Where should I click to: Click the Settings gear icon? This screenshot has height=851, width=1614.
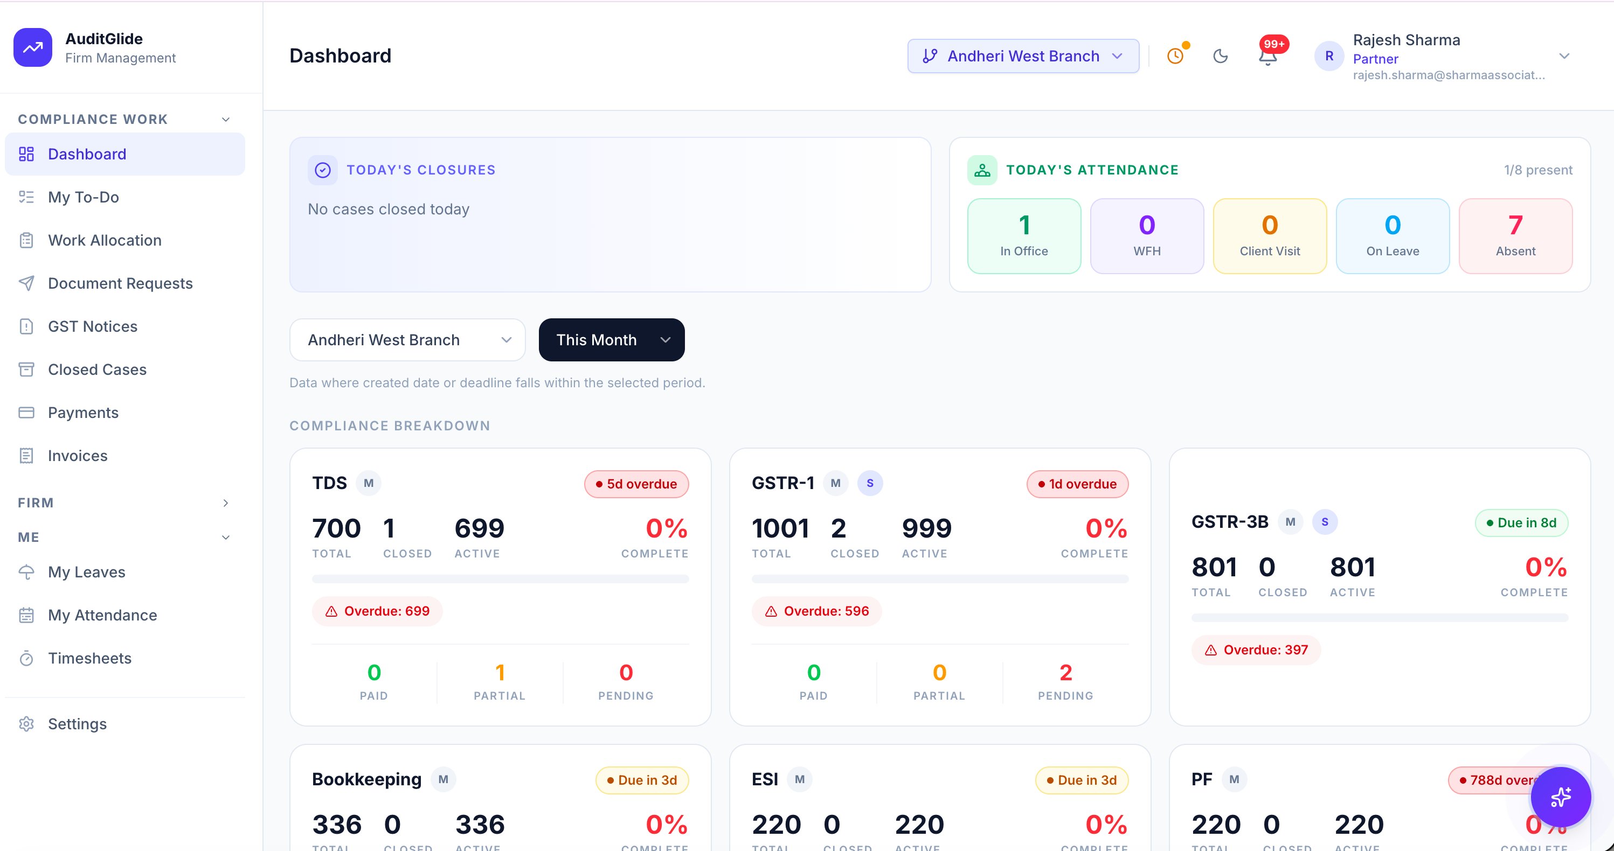[26, 724]
